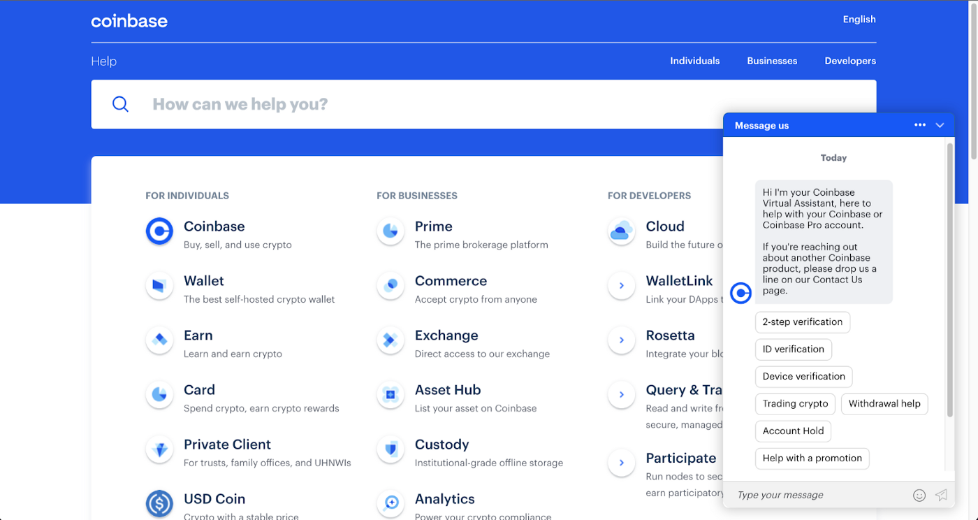978x520 pixels.
Task: Select the Withdrawal help quick reply
Action: click(x=884, y=404)
